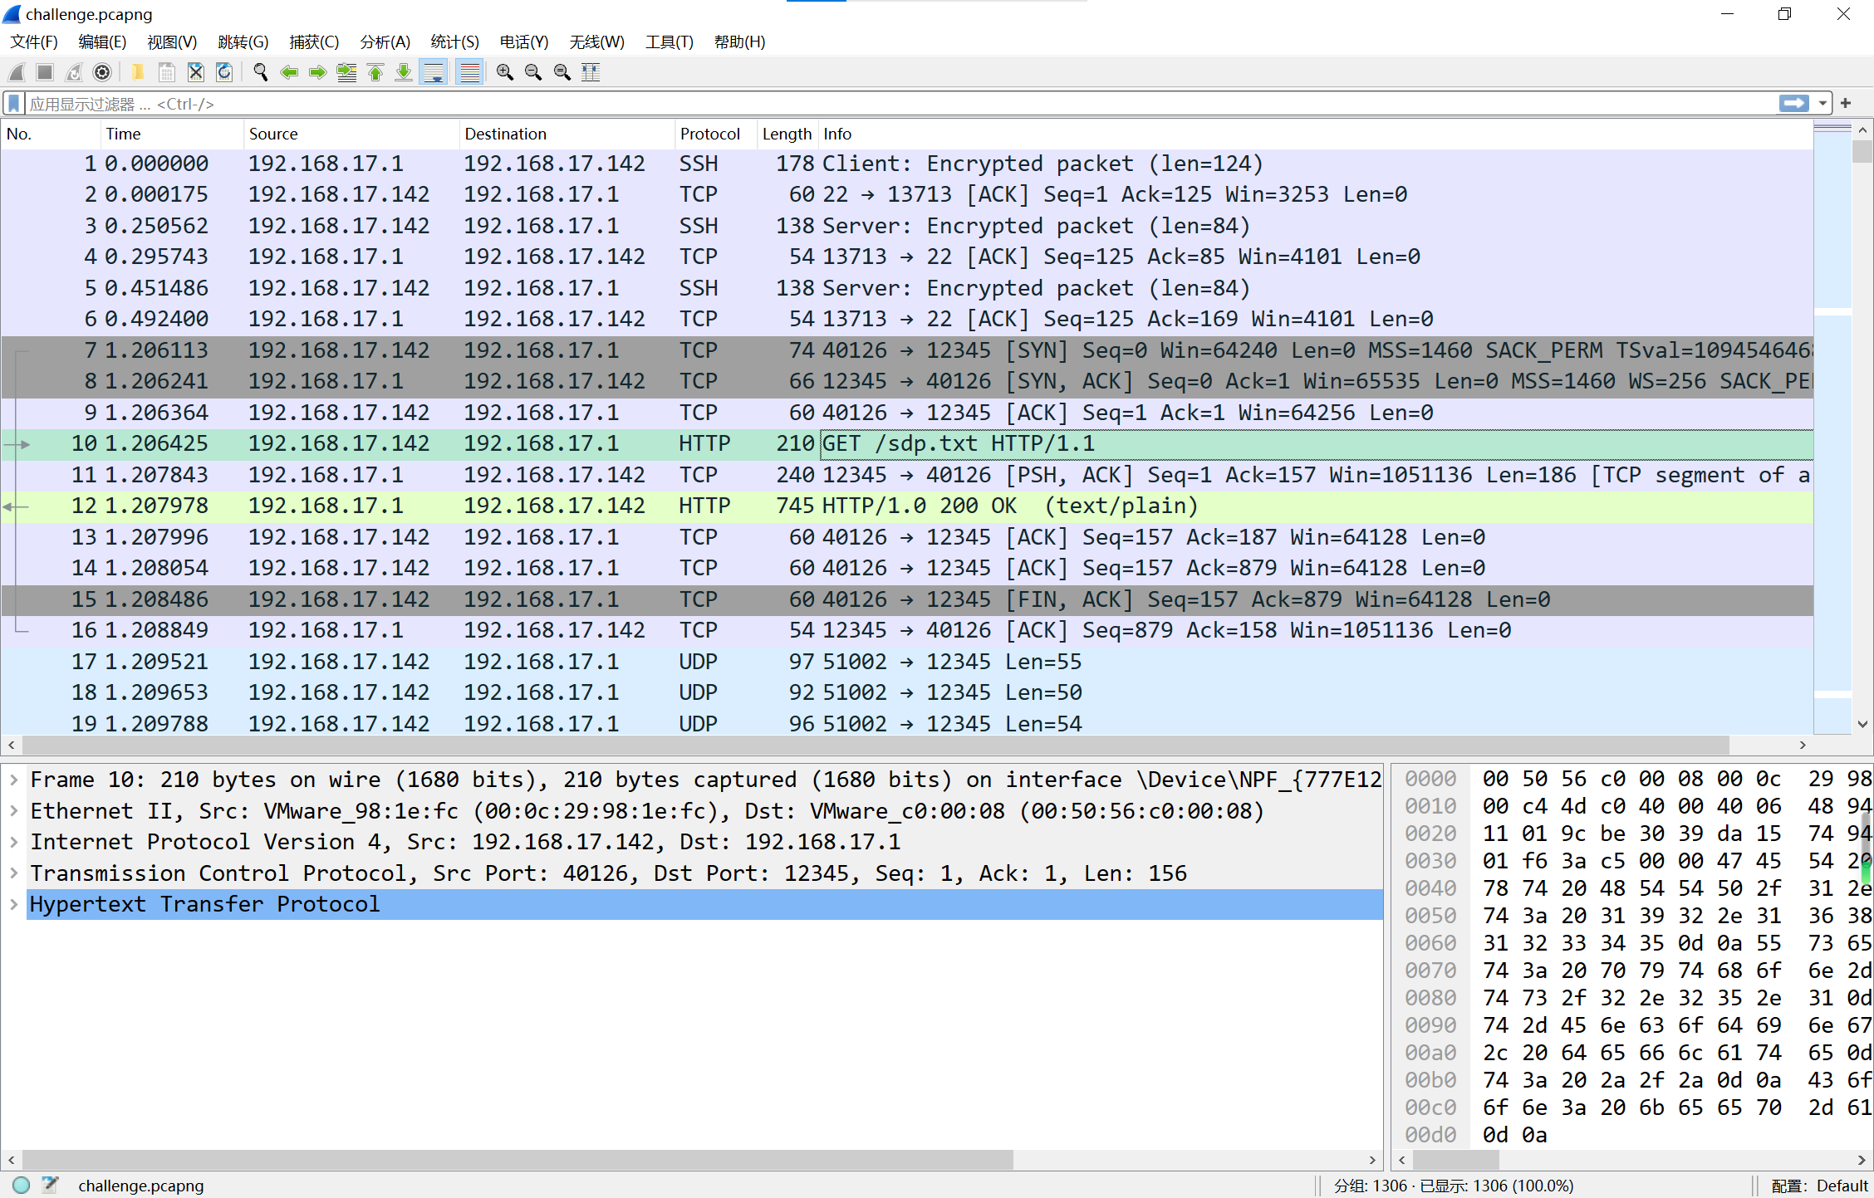Click the reload capture file icon
This screenshot has width=1874, height=1198.
click(x=224, y=73)
